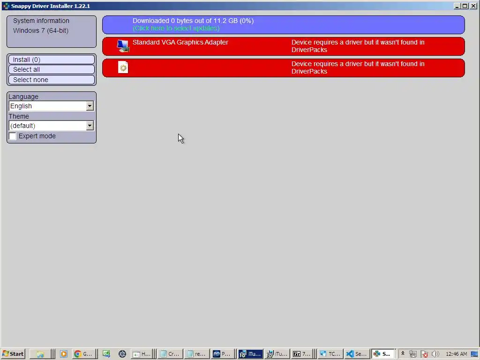The width and height of the screenshot is (480, 360).
Task: Select the unnamed device's 'wasn't found' message
Action: click(x=358, y=67)
